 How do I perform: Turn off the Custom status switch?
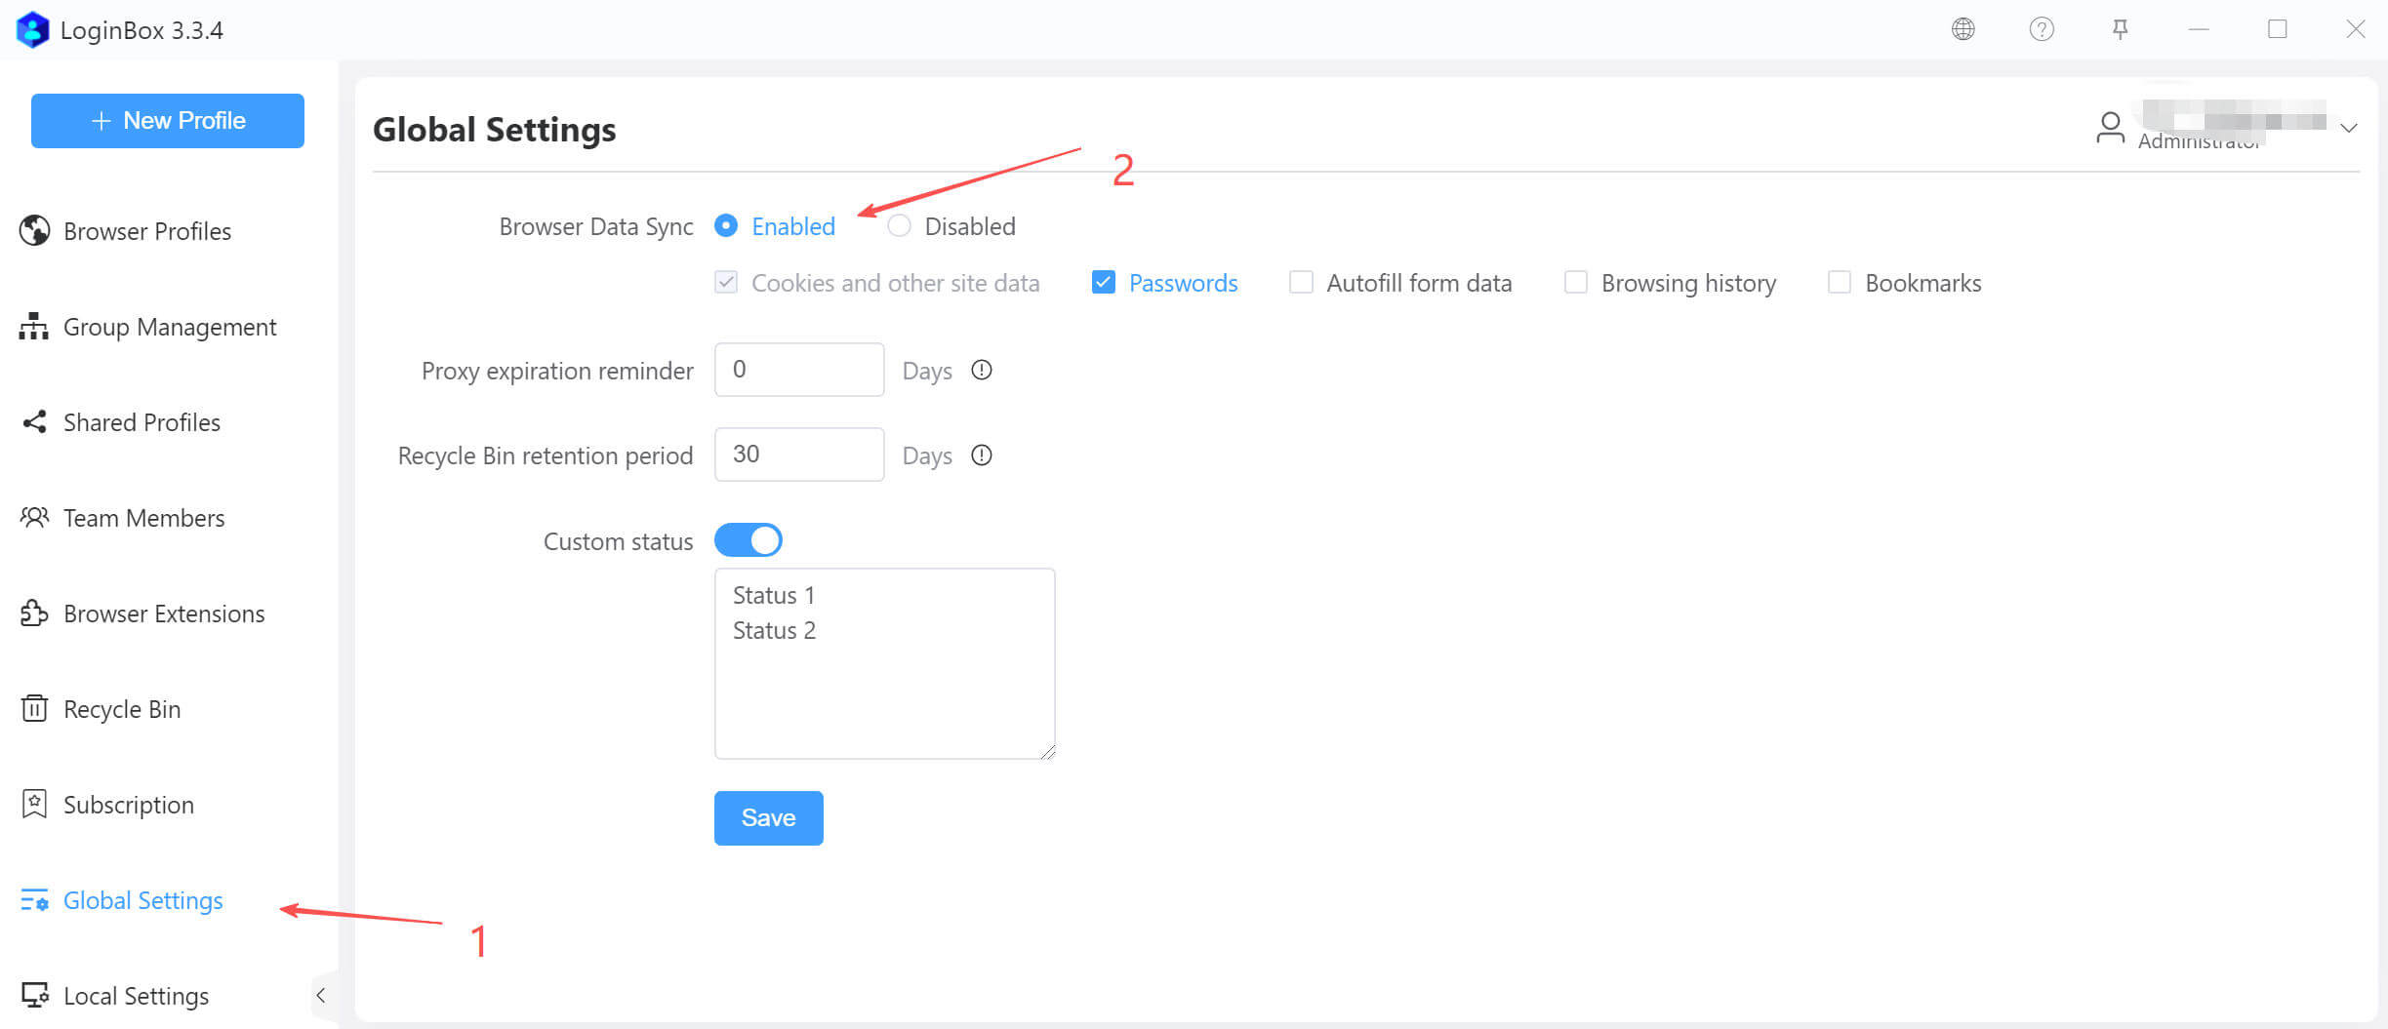pyautogui.click(x=749, y=540)
